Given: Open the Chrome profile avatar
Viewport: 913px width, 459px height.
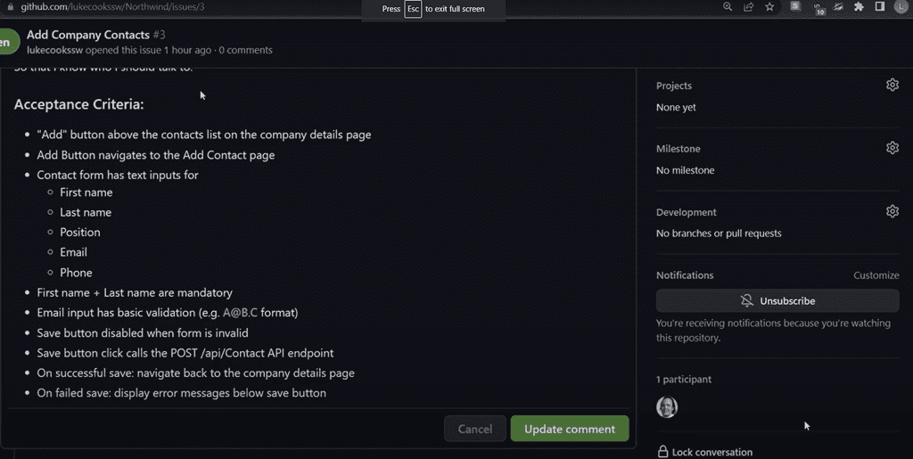Looking at the screenshot, I should pyautogui.click(x=901, y=7).
